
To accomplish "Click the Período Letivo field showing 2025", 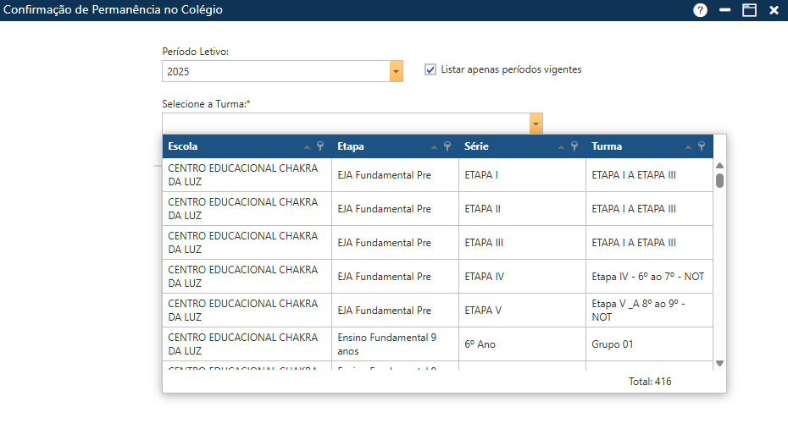I will pyautogui.click(x=275, y=72).
